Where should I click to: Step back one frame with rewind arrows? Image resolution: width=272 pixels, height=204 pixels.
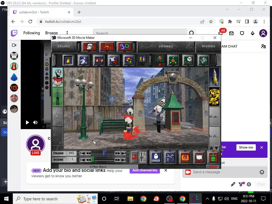pyautogui.click(x=88, y=153)
